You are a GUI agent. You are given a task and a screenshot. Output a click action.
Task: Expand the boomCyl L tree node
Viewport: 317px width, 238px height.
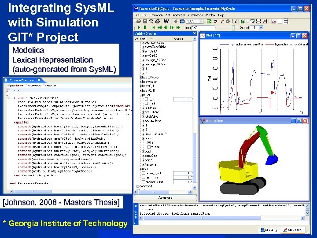(x=141, y=86)
